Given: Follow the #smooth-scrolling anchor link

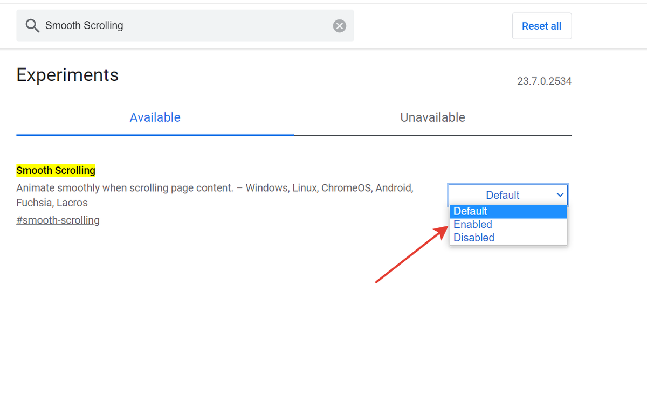Looking at the screenshot, I should 58,220.
